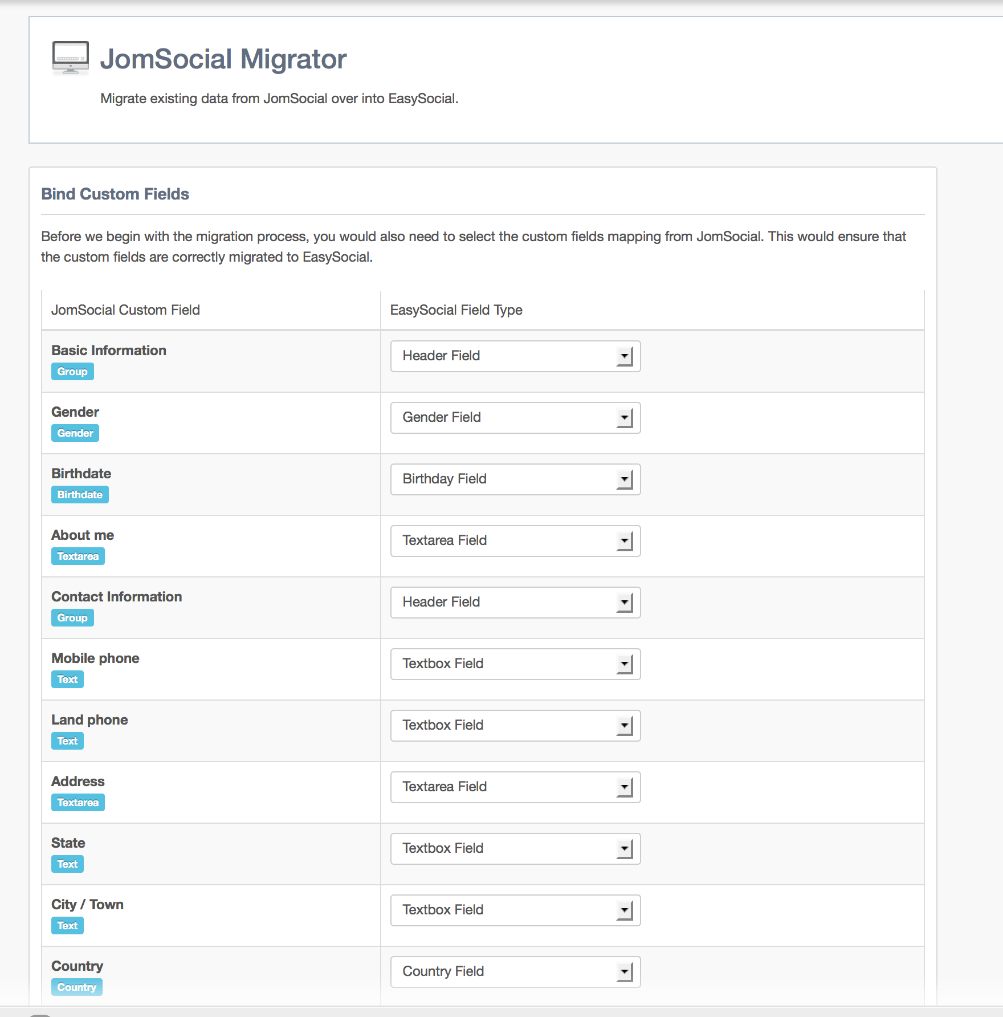Click the JomSocial Custom Field column header
1003x1017 pixels.
coord(125,310)
